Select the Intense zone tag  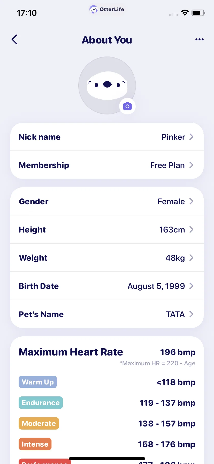pyautogui.click(x=35, y=444)
